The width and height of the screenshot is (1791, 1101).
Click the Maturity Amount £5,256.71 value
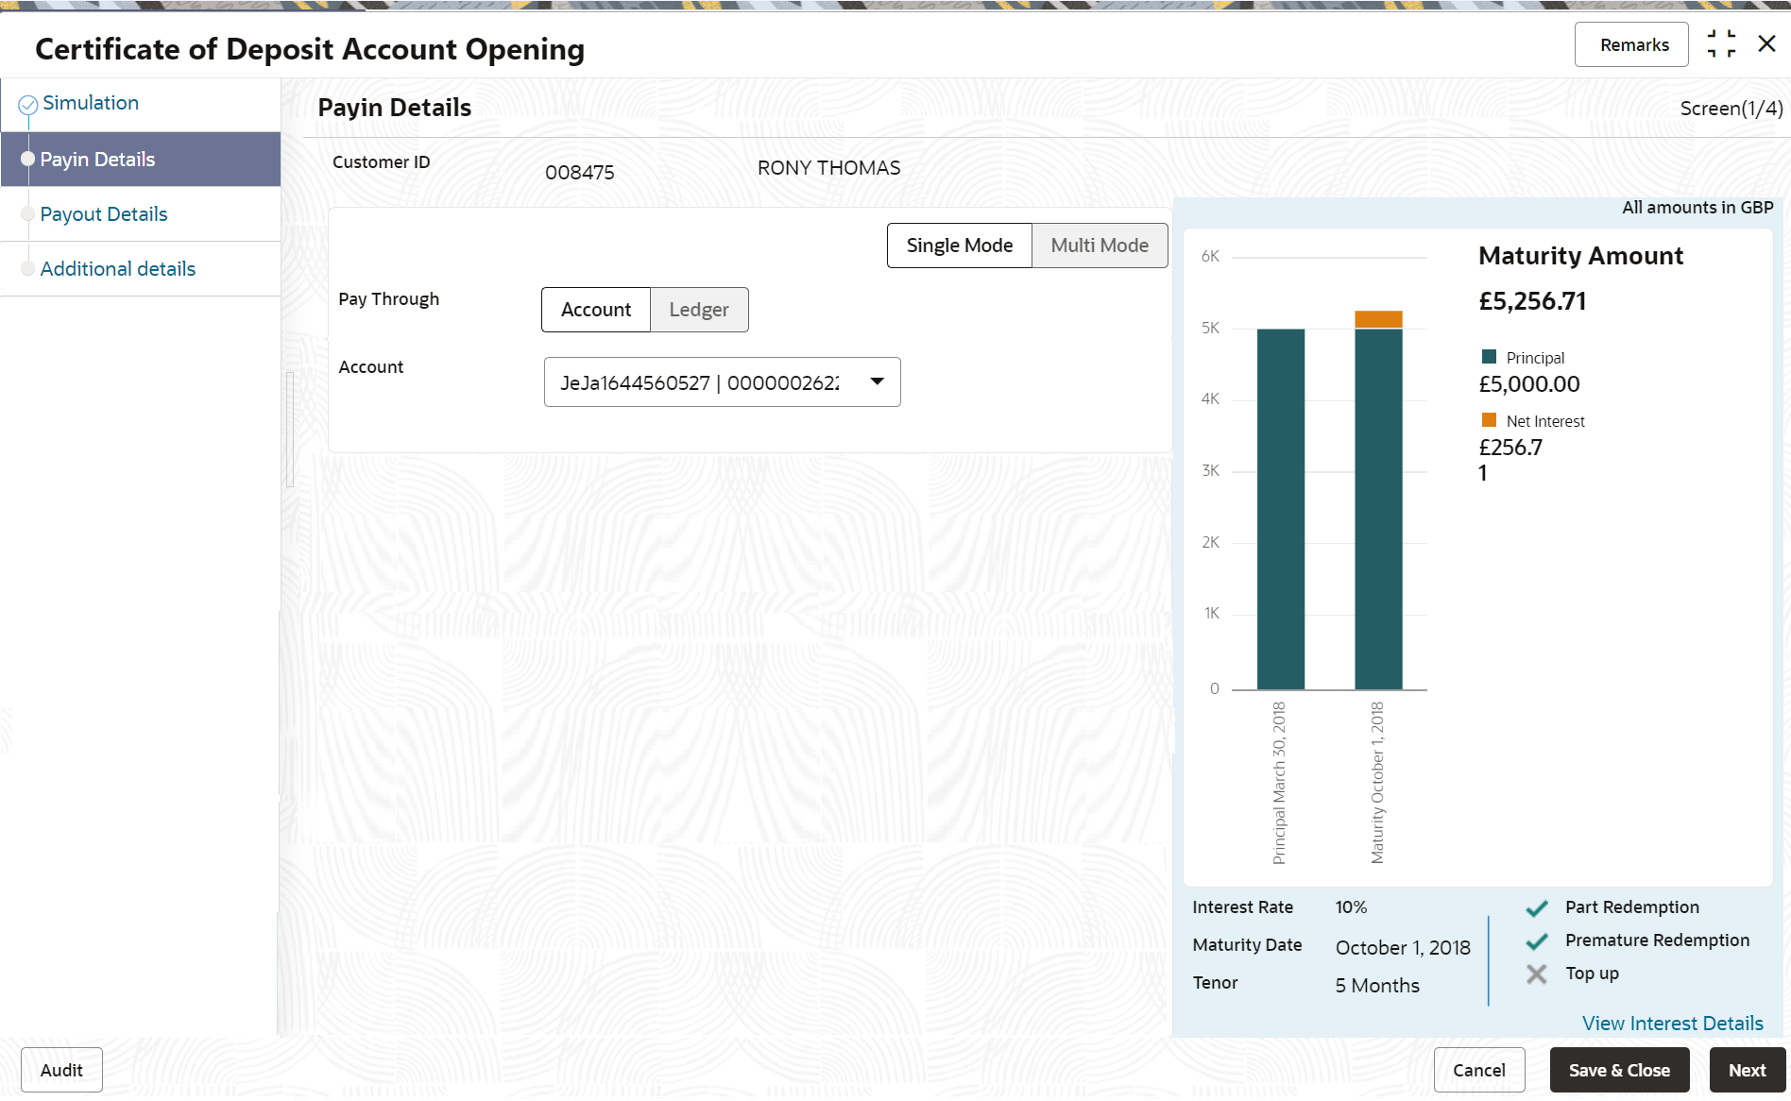[1532, 301]
